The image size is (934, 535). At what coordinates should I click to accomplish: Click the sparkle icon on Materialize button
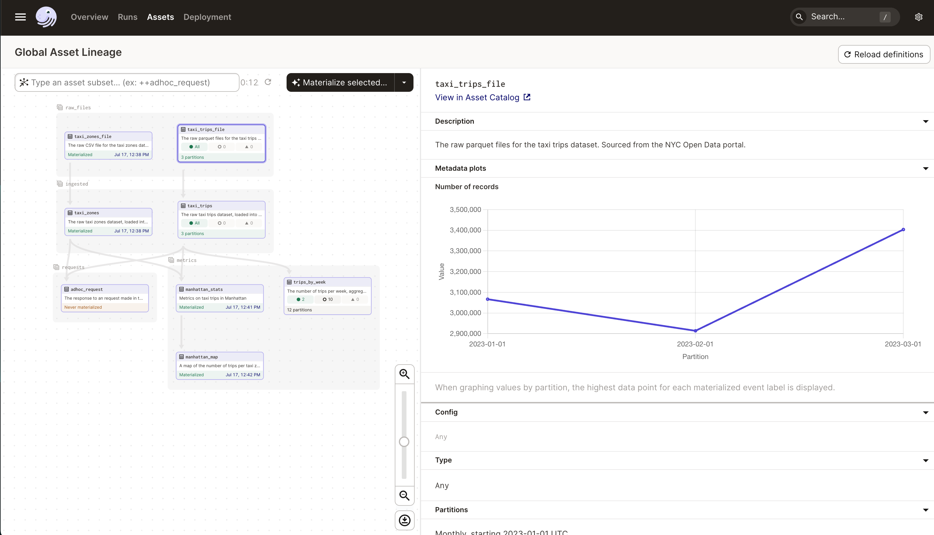(x=296, y=82)
